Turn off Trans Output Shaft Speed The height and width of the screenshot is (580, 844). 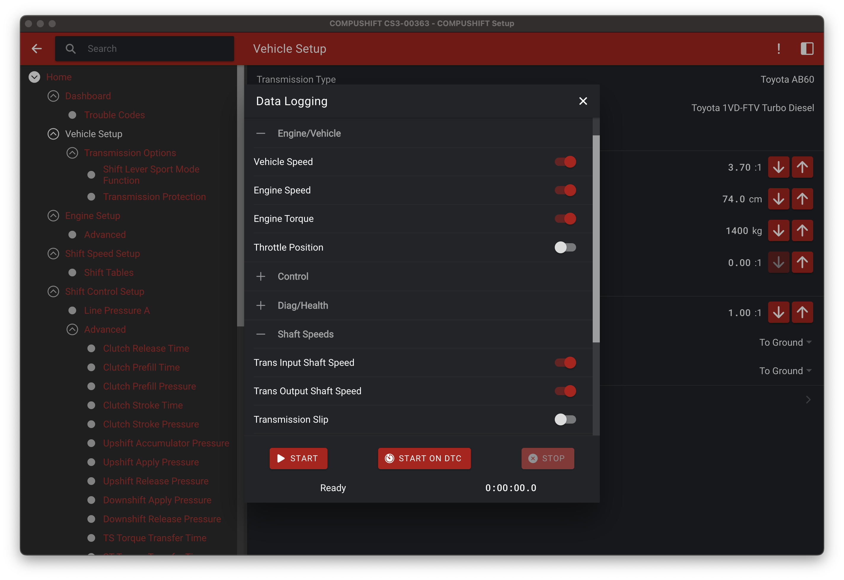(565, 391)
